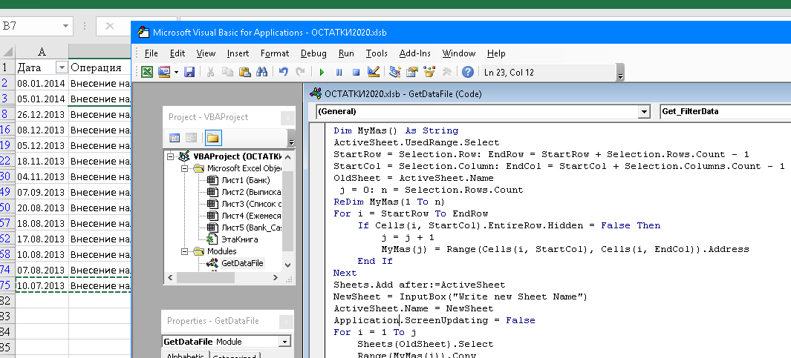Open the Дата column filter dropdown
The image size is (791, 358).
tap(62, 67)
